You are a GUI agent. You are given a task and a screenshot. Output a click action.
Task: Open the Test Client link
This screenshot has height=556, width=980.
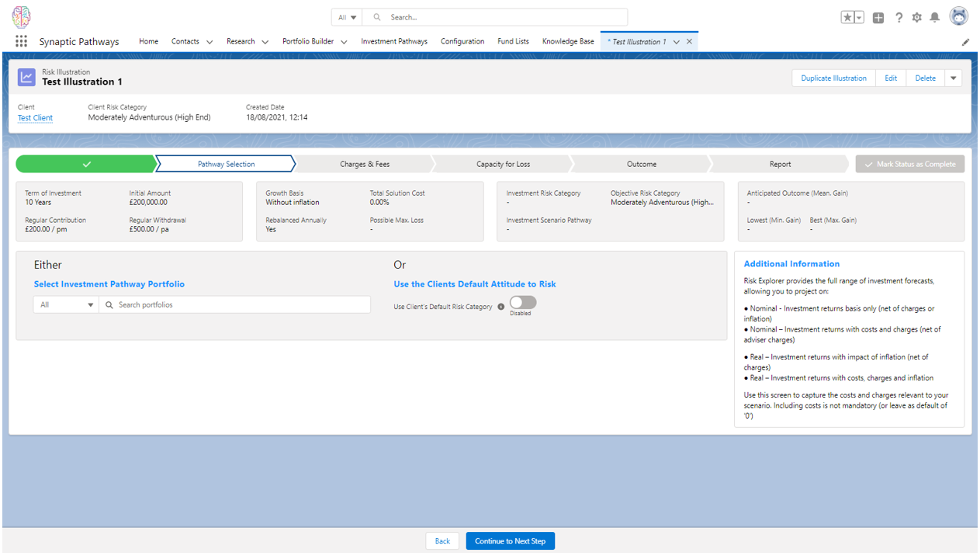pyautogui.click(x=36, y=118)
